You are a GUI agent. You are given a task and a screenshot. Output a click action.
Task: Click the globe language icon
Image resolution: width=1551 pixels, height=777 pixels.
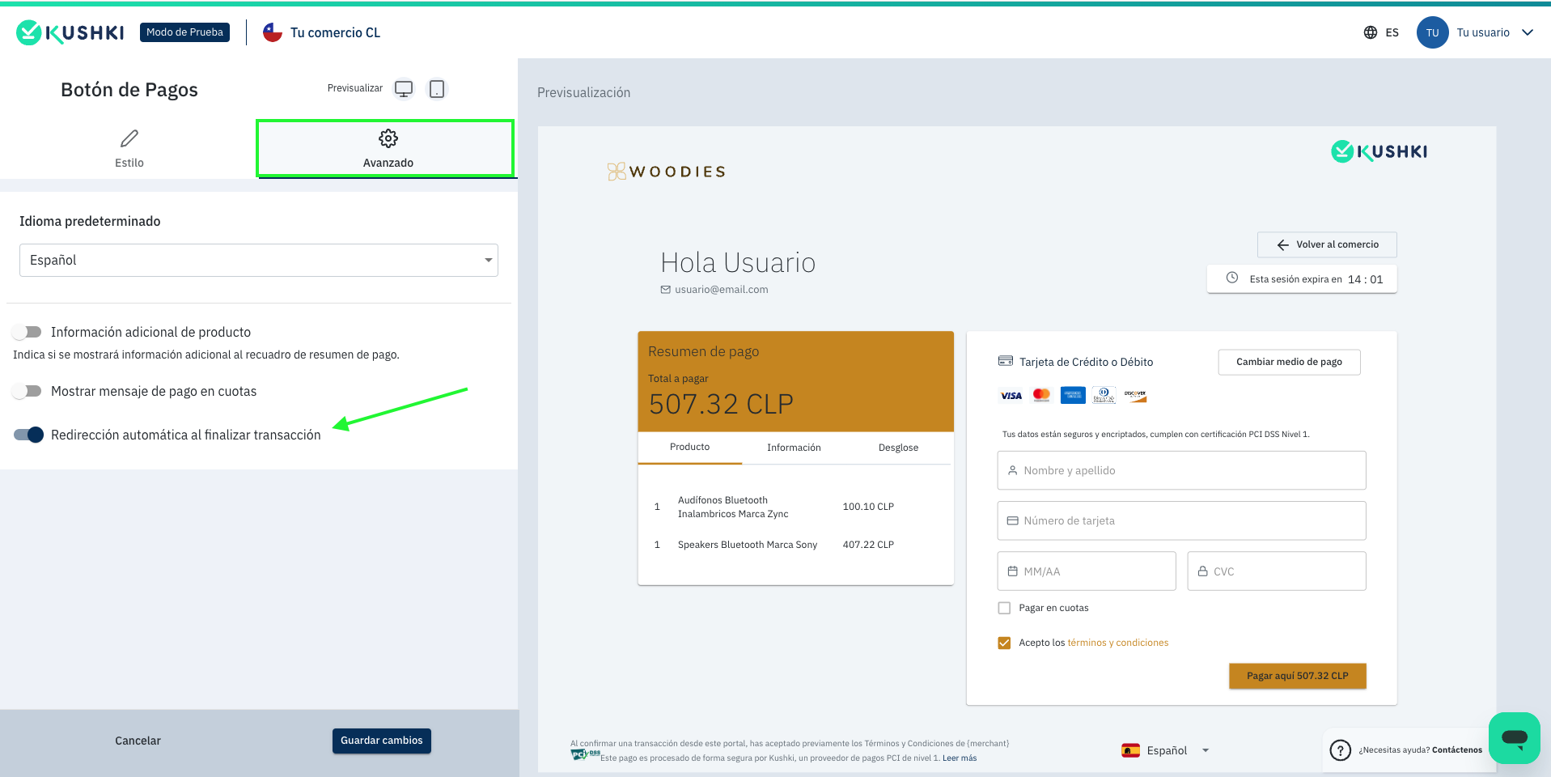pyautogui.click(x=1371, y=32)
